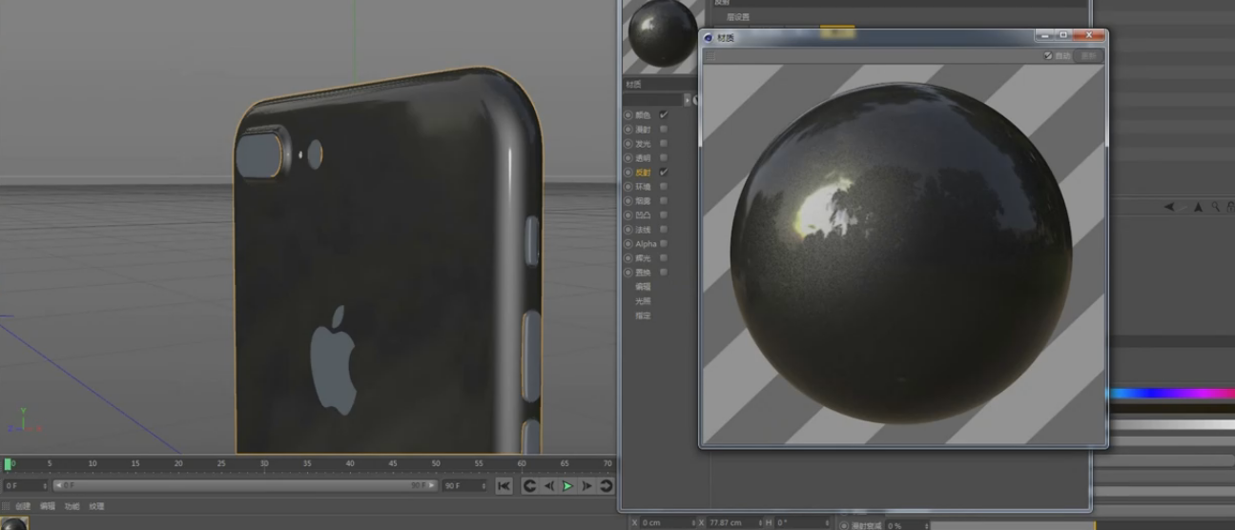Go to the previous keyframe

pyautogui.click(x=529, y=486)
